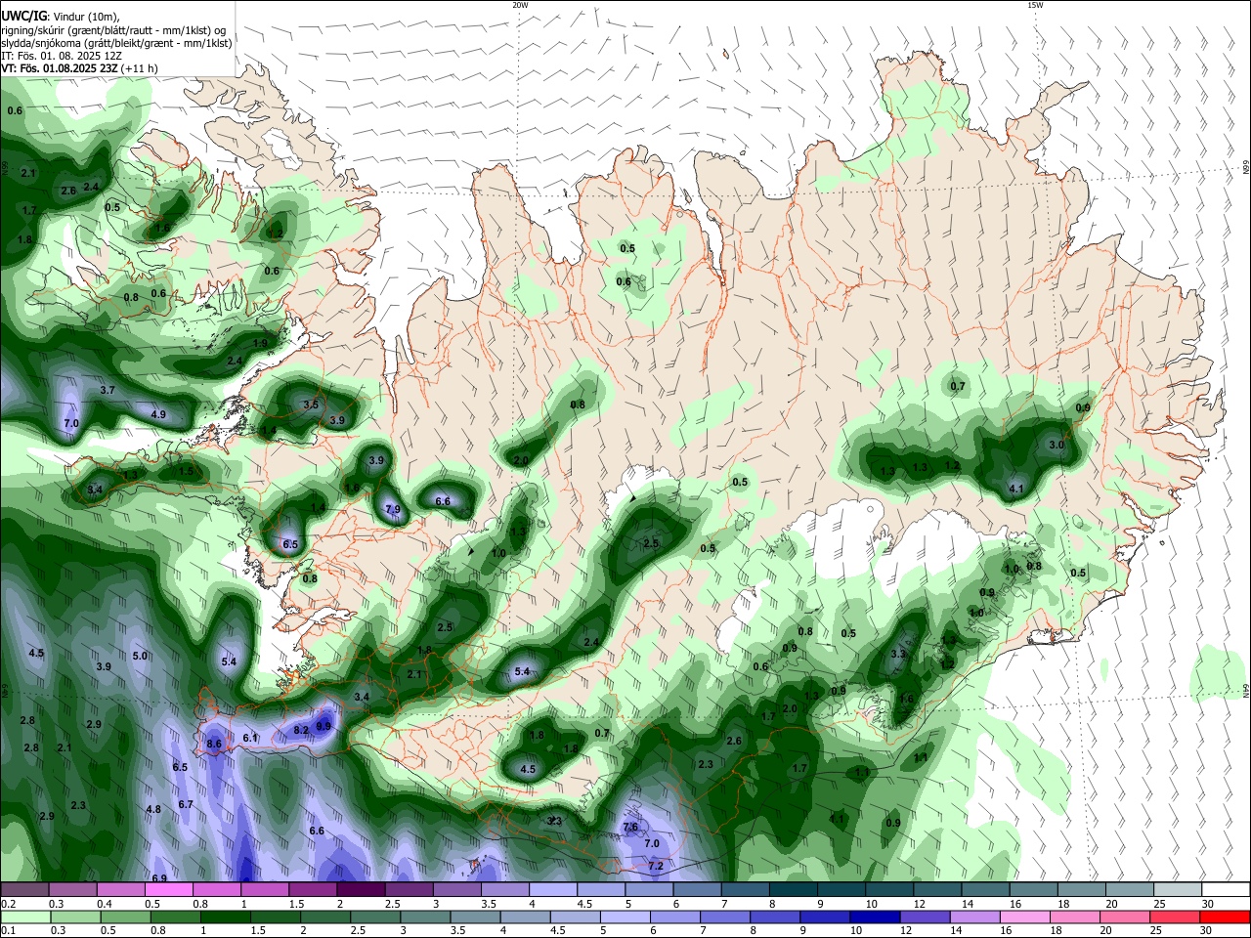Click the light pink 16 swatch in lower legend
This screenshot has height=938, width=1251.
(1023, 917)
